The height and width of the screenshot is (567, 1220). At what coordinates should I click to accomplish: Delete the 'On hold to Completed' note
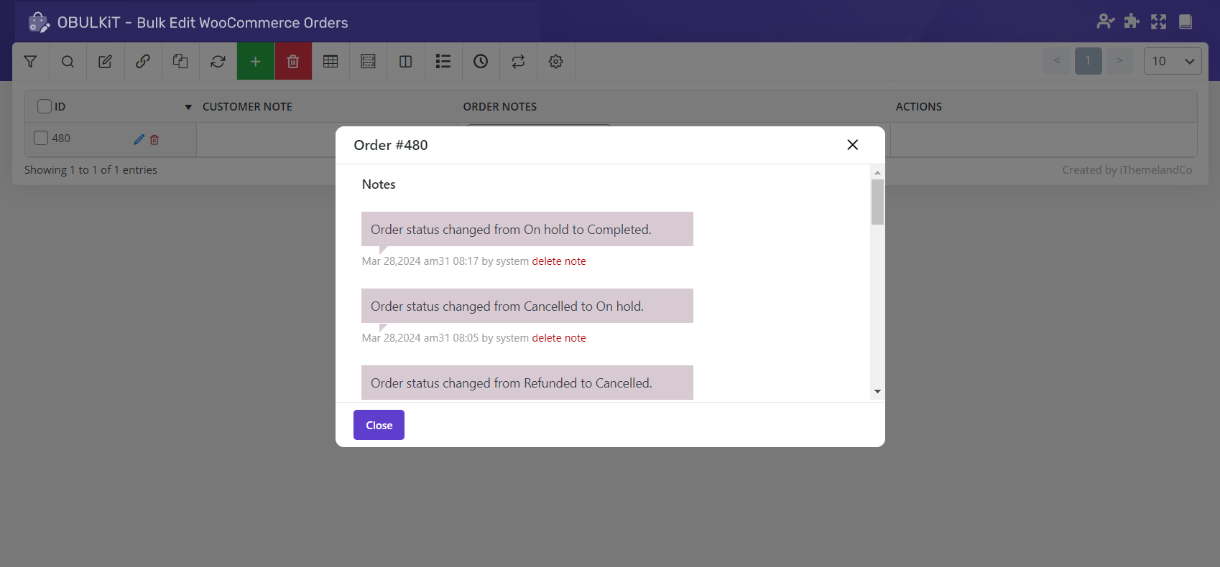coord(558,261)
